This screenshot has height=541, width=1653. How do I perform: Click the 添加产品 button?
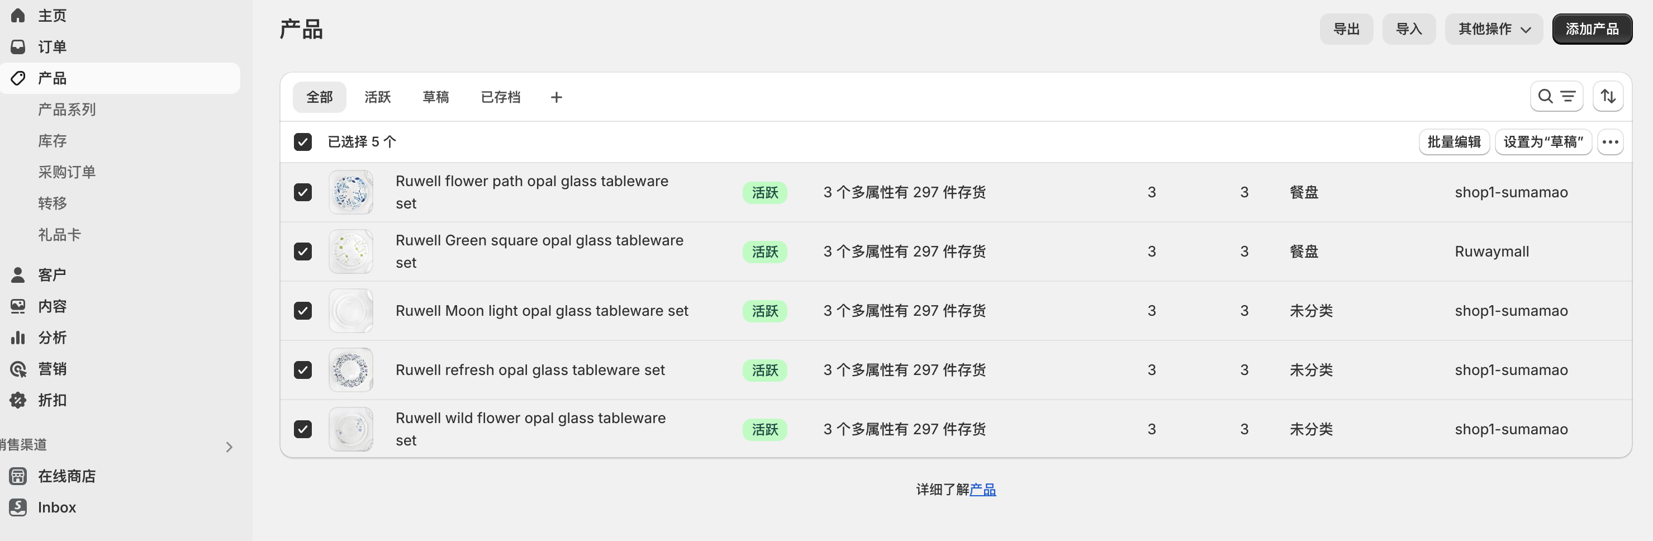click(x=1592, y=29)
